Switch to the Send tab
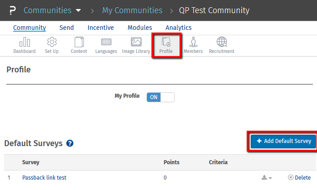317x190 pixels. tap(67, 28)
